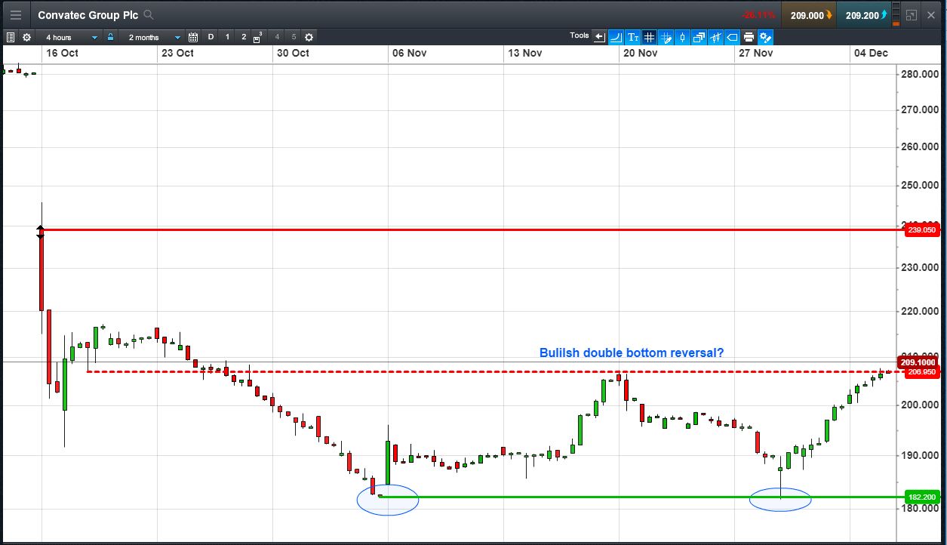Open the drawing settings gear-pencil icon
The image size is (947, 545).
coord(765,37)
